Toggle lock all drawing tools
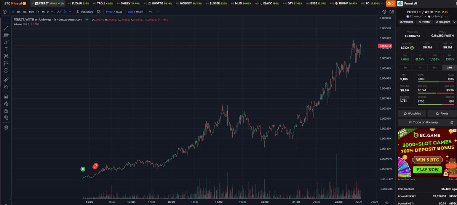 6,111
